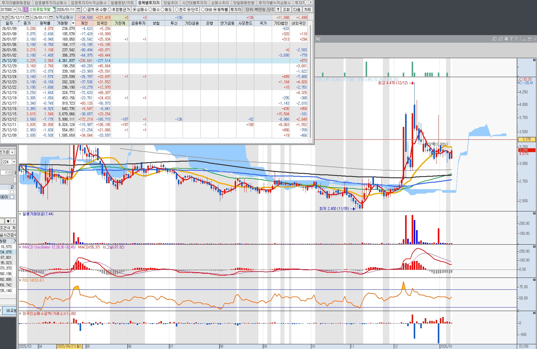Click the 기타법인 column header

[281, 23]
